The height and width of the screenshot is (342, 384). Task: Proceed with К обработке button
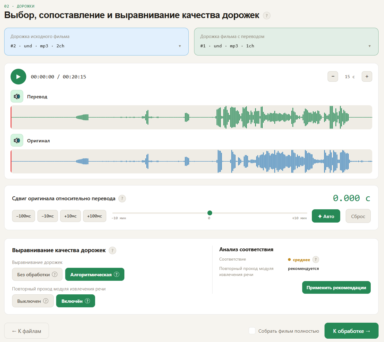[351, 331]
